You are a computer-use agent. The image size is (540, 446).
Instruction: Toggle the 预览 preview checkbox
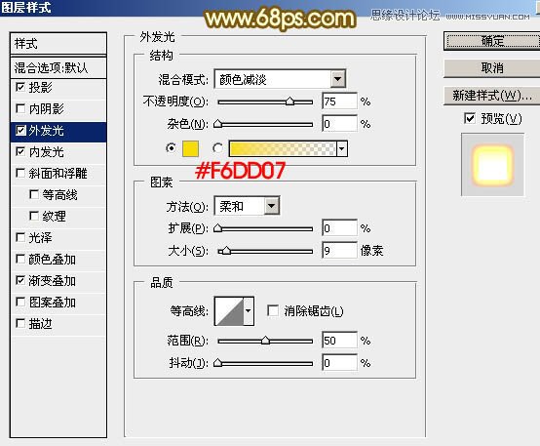point(470,118)
